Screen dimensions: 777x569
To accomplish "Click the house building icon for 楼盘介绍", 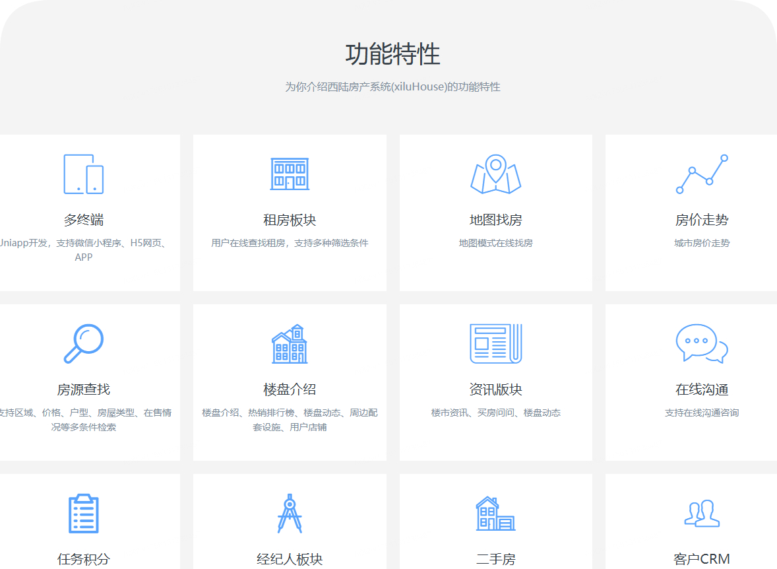I will 290,343.
